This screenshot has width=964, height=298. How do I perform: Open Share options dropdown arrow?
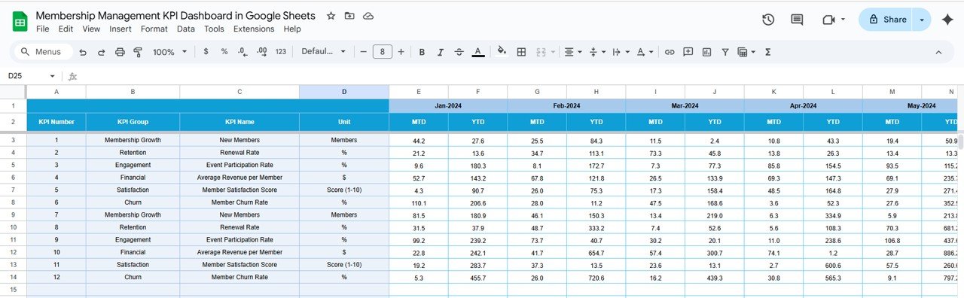922,20
